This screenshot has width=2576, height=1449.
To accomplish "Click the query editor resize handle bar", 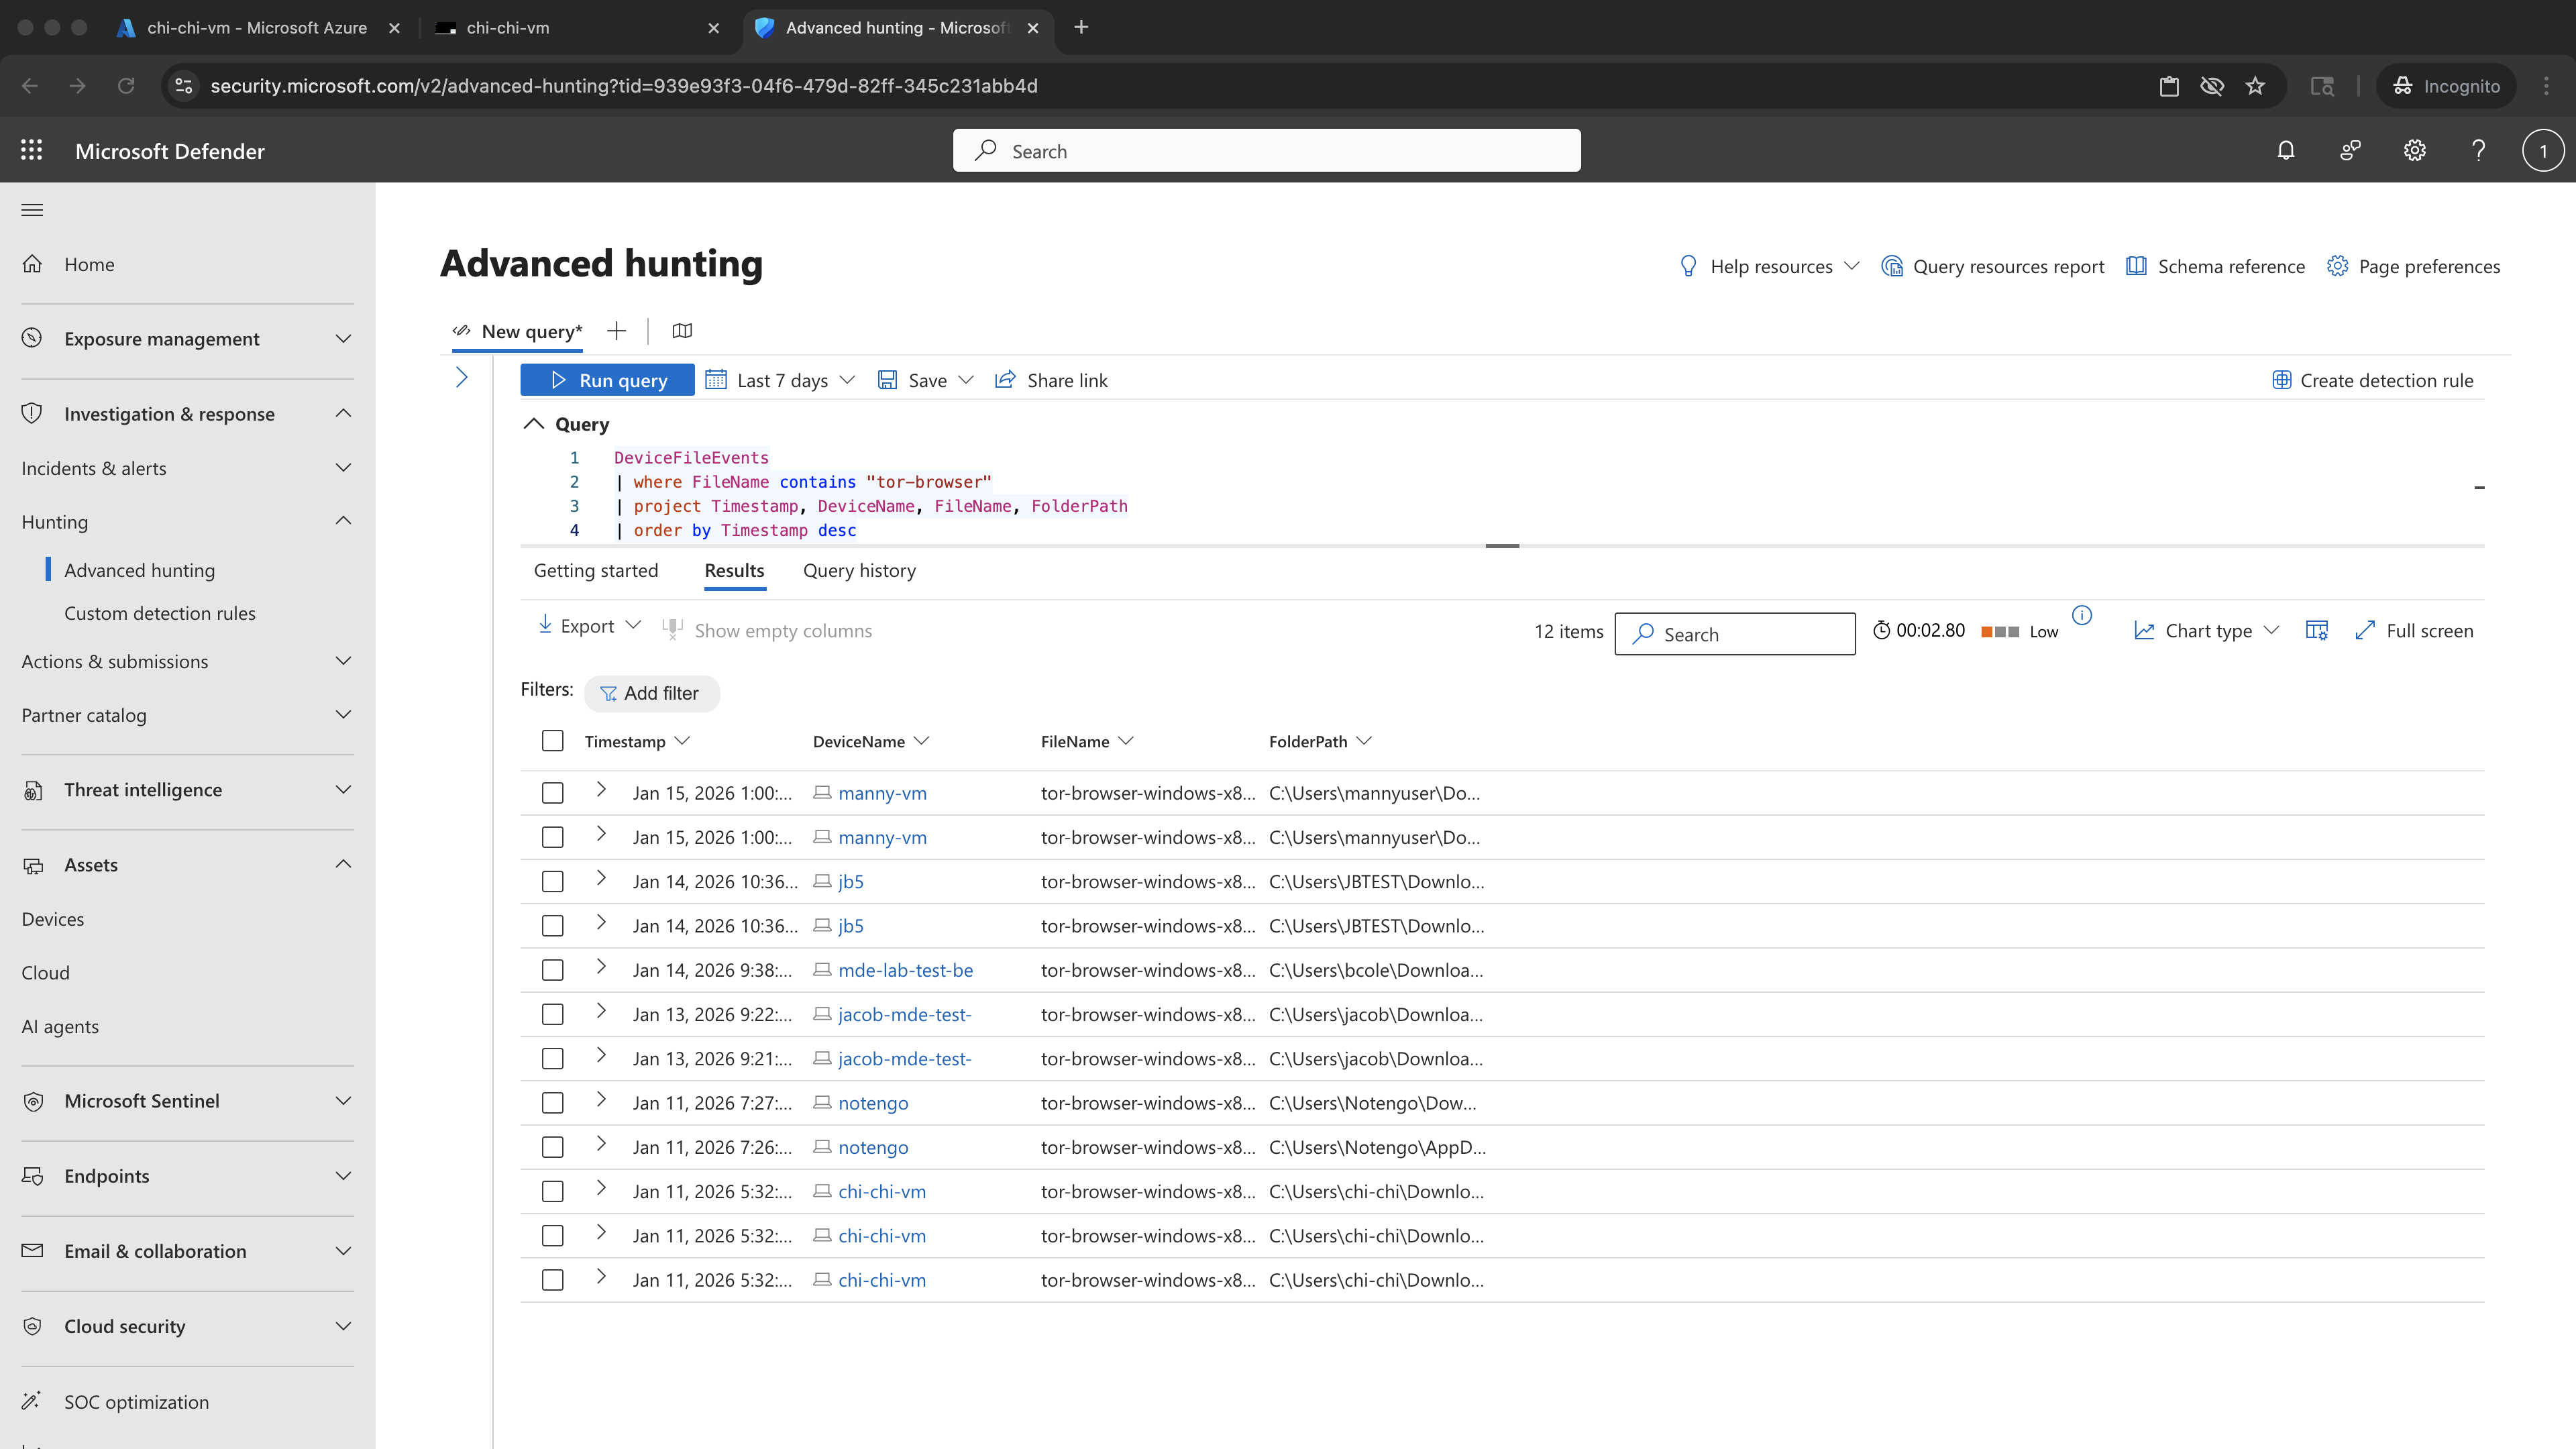I will click(x=1502, y=546).
